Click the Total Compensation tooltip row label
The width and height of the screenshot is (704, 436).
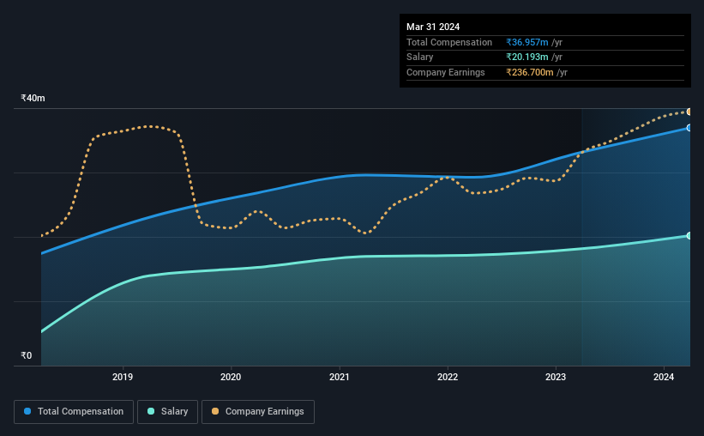coord(449,42)
